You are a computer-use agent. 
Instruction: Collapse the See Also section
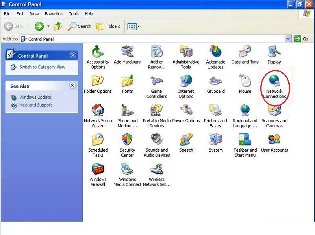coord(72,85)
